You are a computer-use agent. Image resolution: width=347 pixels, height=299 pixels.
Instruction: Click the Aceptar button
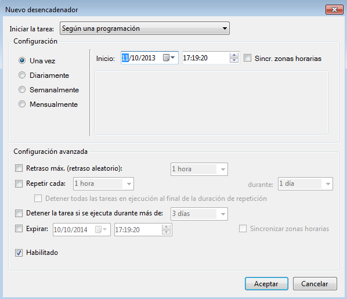[266, 283]
